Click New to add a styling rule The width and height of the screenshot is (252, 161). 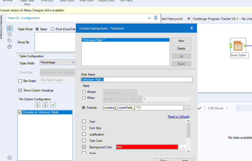click(x=181, y=41)
